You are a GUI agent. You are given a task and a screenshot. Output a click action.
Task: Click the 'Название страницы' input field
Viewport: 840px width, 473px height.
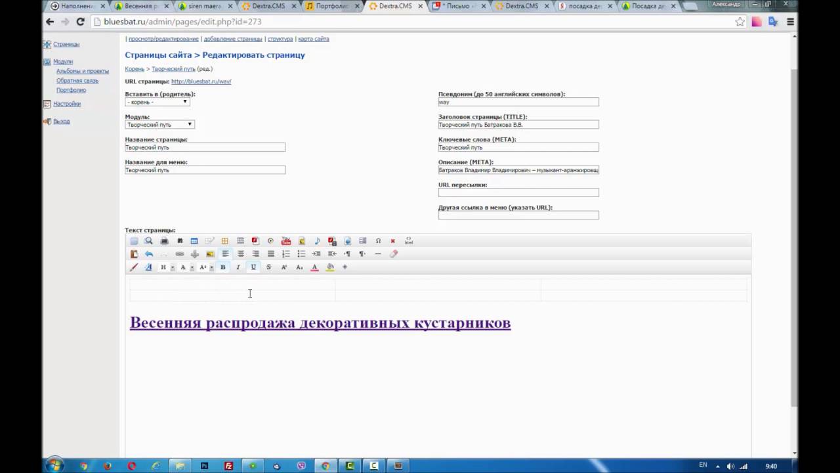click(205, 147)
